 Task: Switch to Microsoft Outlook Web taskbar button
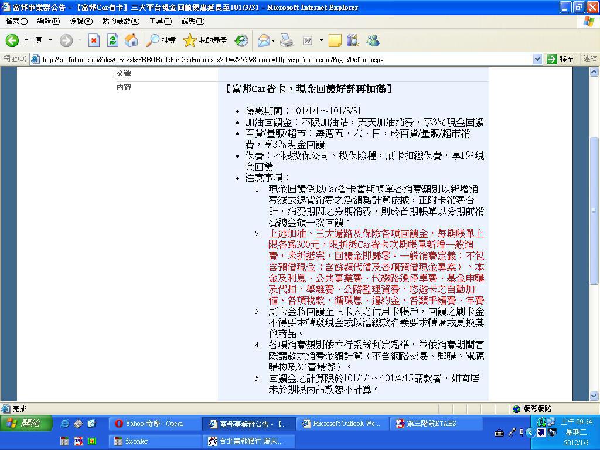click(342, 424)
